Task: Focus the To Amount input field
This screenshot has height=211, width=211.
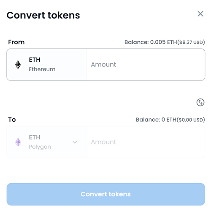Action: [x=145, y=142]
